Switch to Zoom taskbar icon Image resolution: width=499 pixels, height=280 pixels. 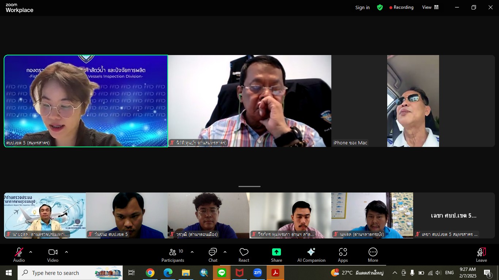click(x=258, y=273)
